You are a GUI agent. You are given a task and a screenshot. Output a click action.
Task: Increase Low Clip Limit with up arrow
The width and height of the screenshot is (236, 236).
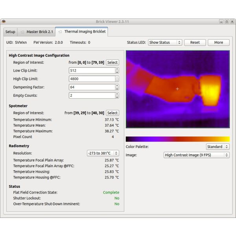[x=117, y=69]
